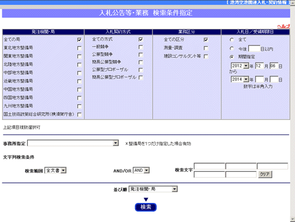Viewport: 295px width, 222px height.
Task: Select the 今後 days radio button
Action: (232, 48)
